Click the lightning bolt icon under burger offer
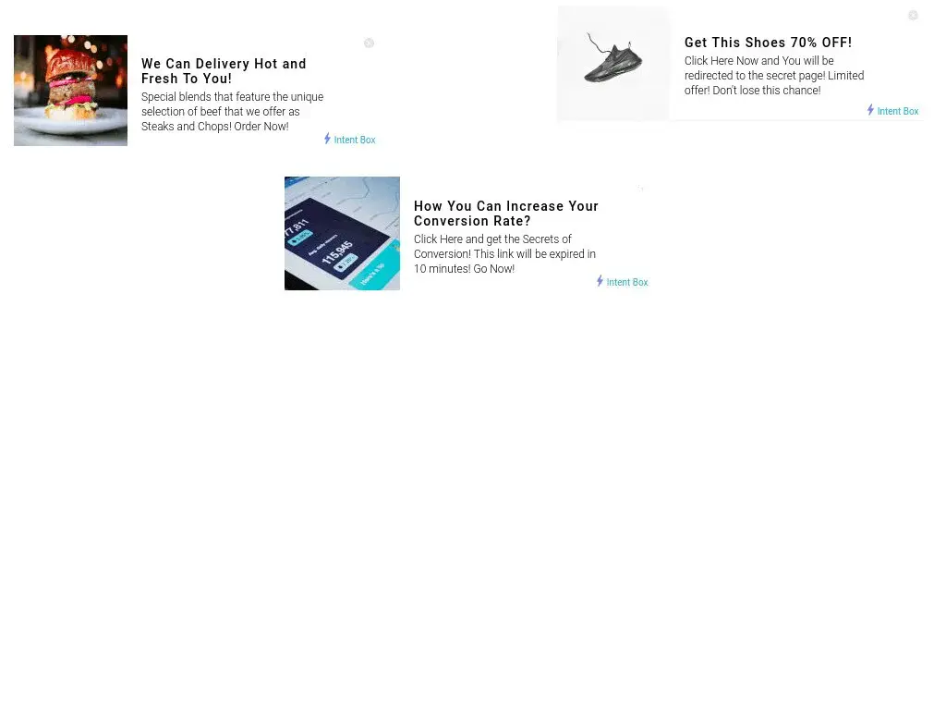946x710 pixels. pyautogui.click(x=327, y=139)
